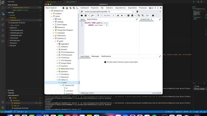The height and width of the screenshot is (116, 207).
Task: Open the help question mark icon
Action: tap(153, 15)
